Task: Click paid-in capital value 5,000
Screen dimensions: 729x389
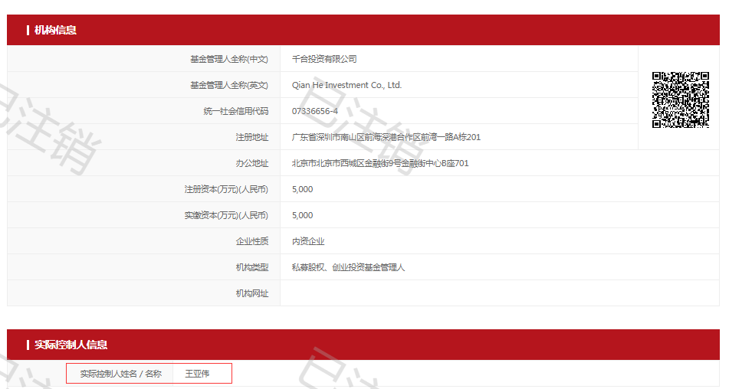Action: tap(302, 215)
